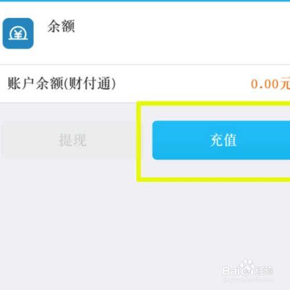
Task: Tap the empty gray area below the buttons
Action: (x=145, y=222)
